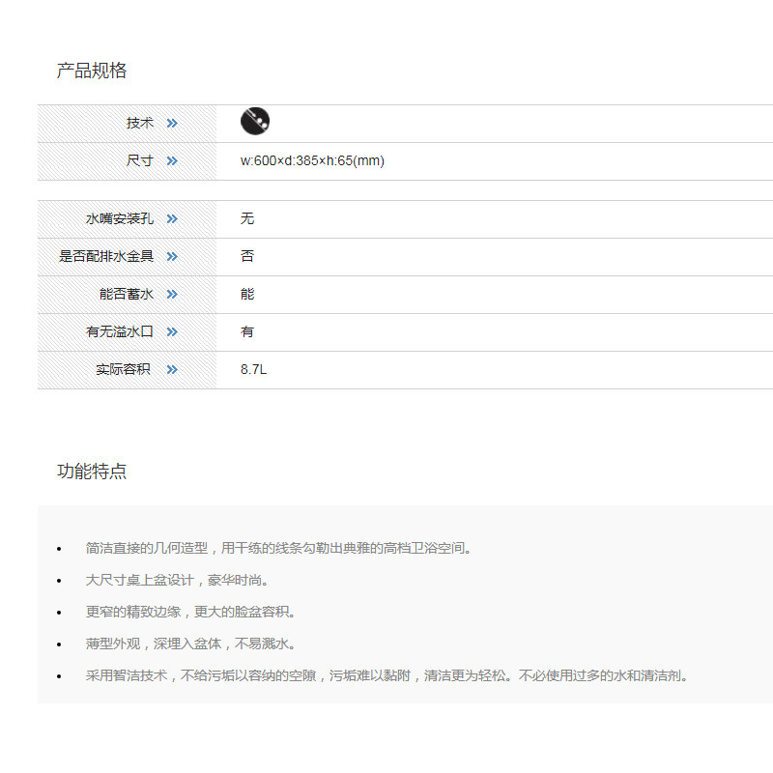Image resolution: width=773 pixels, height=773 pixels.
Task: Click the CeFiONtect technology icon
Action: click(x=255, y=121)
